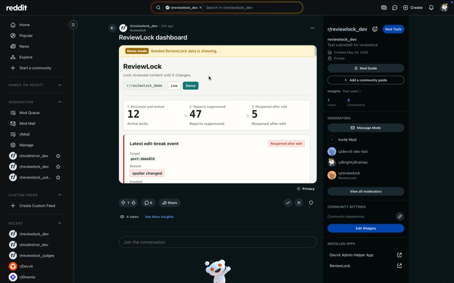Open the advertise icon in header

pyautogui.click(x=384, y=7)
